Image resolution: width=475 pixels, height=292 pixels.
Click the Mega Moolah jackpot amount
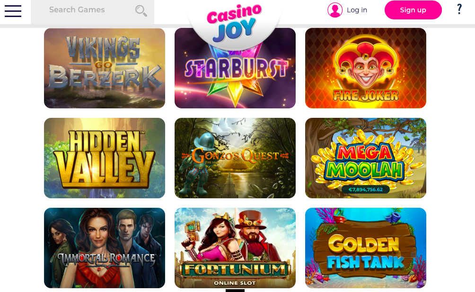tap(366, 190)
